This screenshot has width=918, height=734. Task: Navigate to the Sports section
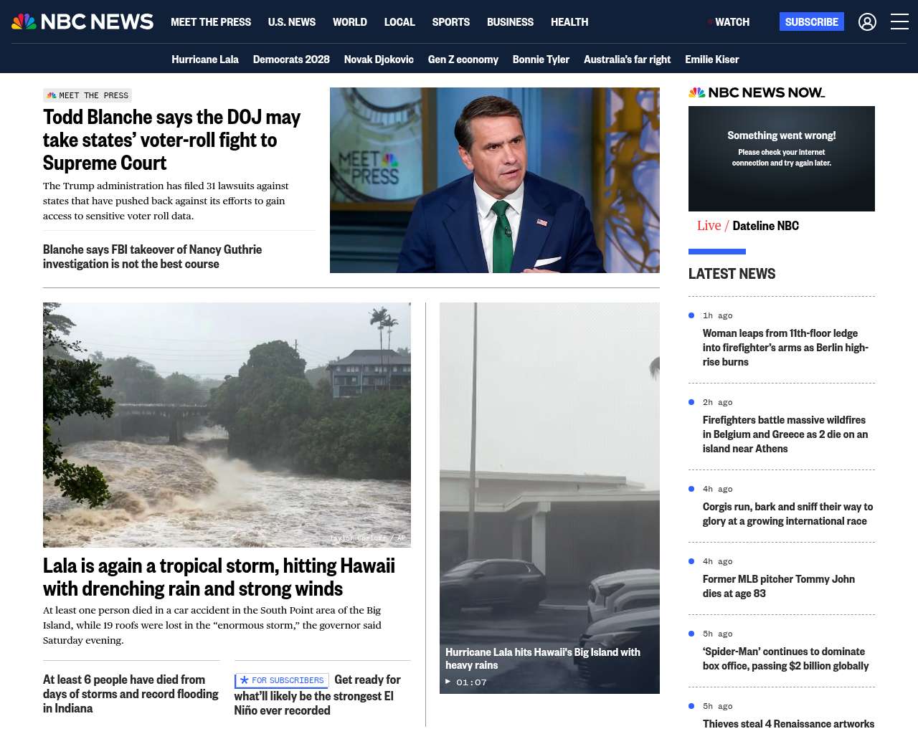click(451, 22)
